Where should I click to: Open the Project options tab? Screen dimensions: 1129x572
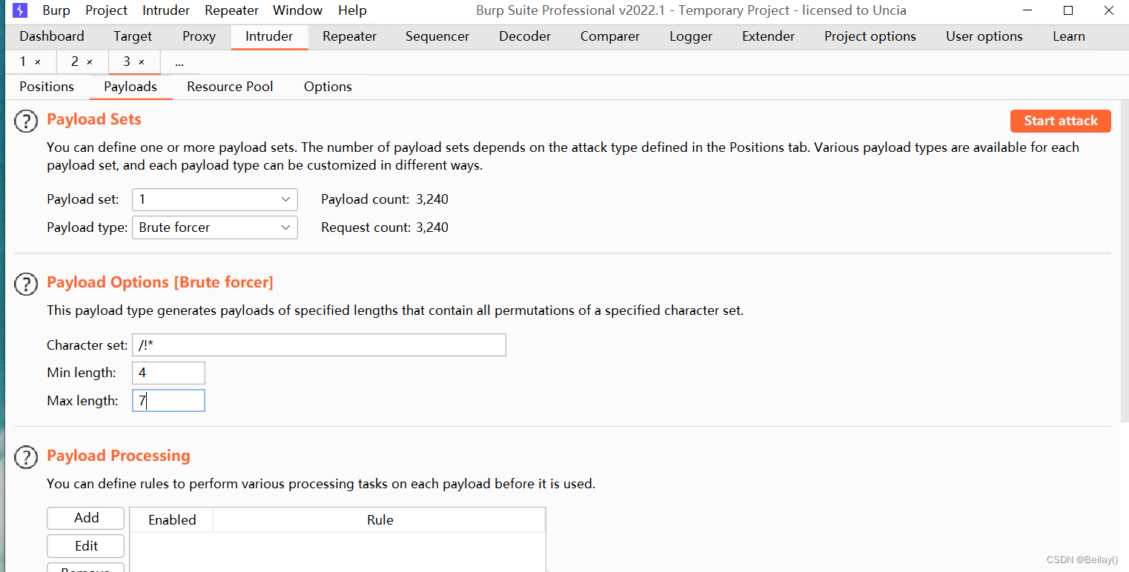pyautogui.click(x=870, y=36)
